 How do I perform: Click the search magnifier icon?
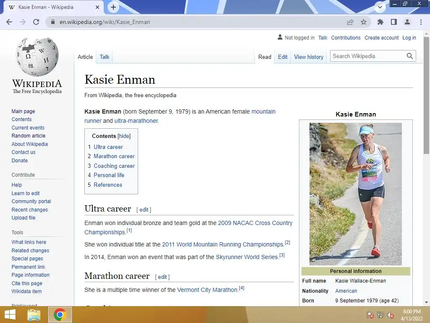click(x=410, y=56)
